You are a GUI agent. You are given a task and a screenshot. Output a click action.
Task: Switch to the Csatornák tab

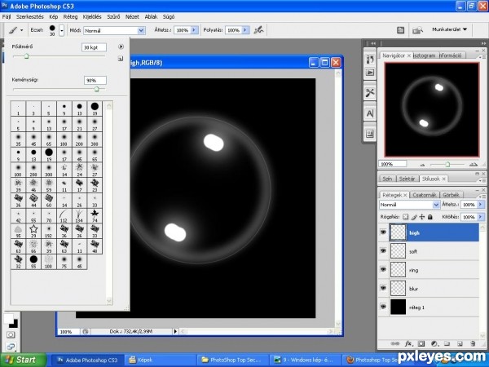pyautogui.click(x=424, y=195)
